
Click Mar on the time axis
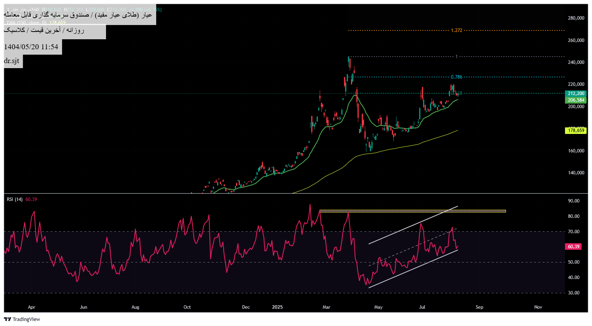click(x=326, y=307)
